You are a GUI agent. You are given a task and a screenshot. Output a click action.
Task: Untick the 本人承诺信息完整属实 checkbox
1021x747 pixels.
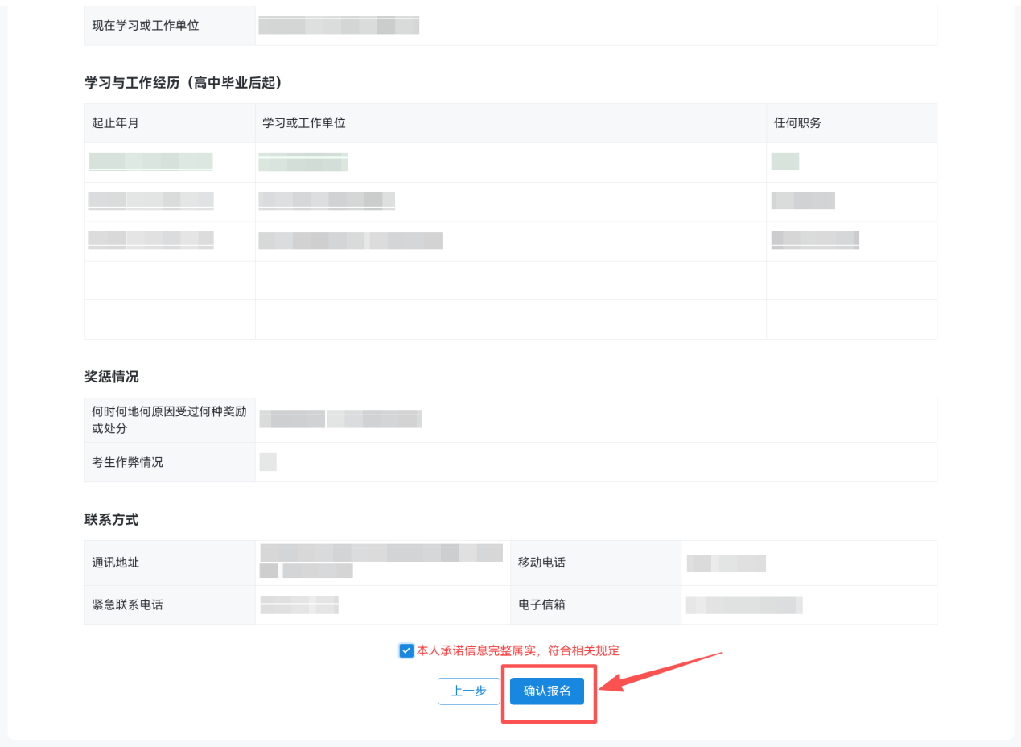[406, 650]
